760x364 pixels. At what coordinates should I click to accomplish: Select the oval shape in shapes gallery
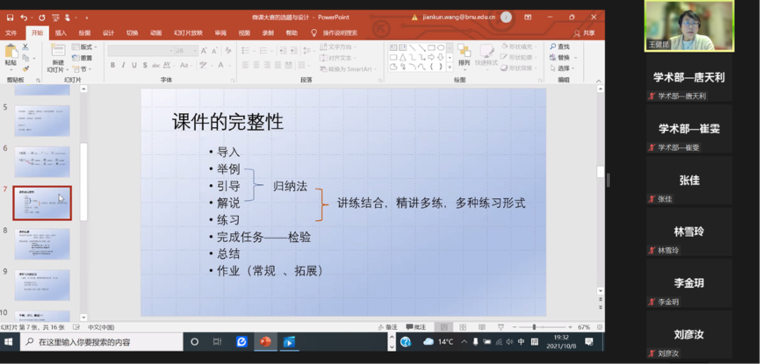440,47
